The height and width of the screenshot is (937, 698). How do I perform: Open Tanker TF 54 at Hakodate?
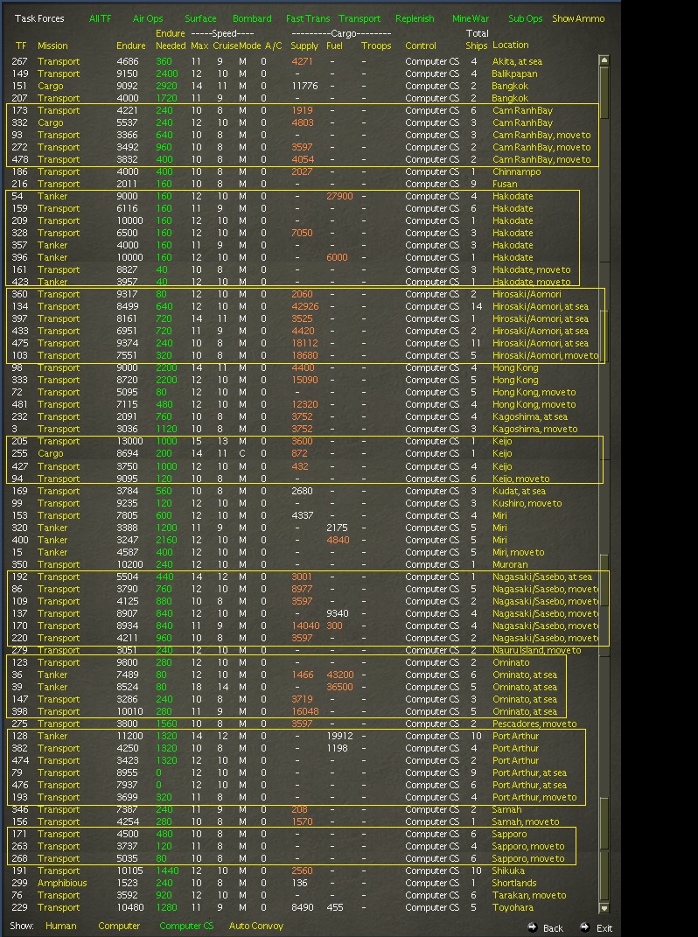click(x=302, y=196)
